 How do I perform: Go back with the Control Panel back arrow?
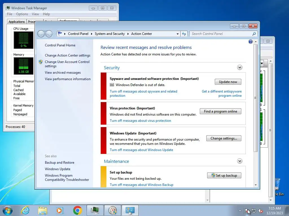point(41,34)
